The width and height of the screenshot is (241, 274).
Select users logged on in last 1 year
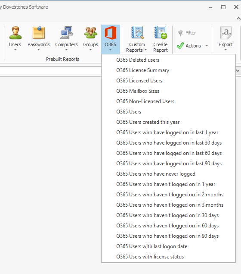[168, 132]
